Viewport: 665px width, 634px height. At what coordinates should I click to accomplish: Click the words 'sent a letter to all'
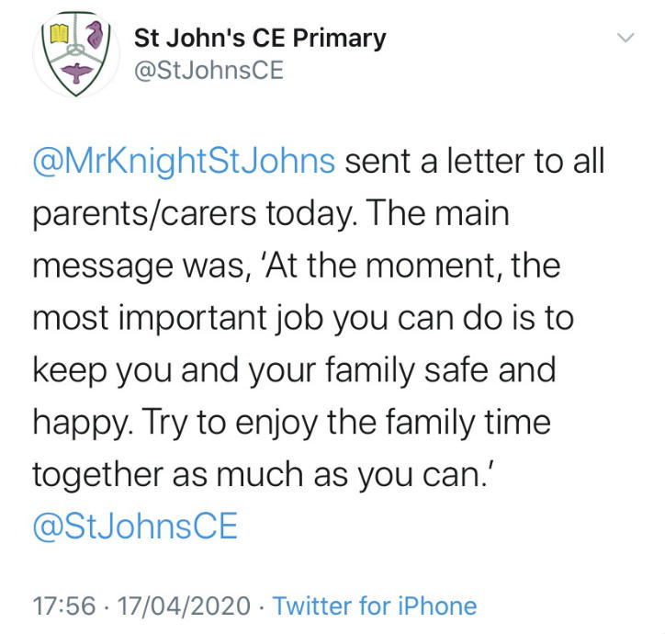(x=475, y=162)
